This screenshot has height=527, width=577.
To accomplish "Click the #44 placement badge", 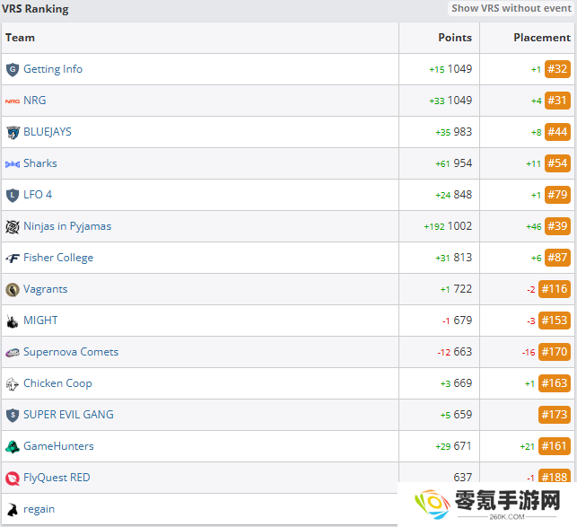I will pyautogui.click(x=557, y=132).
